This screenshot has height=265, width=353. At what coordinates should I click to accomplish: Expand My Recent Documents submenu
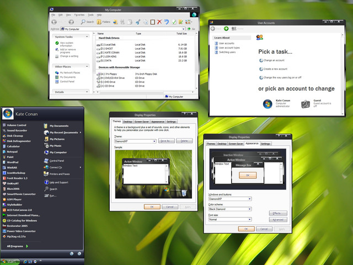62,132
